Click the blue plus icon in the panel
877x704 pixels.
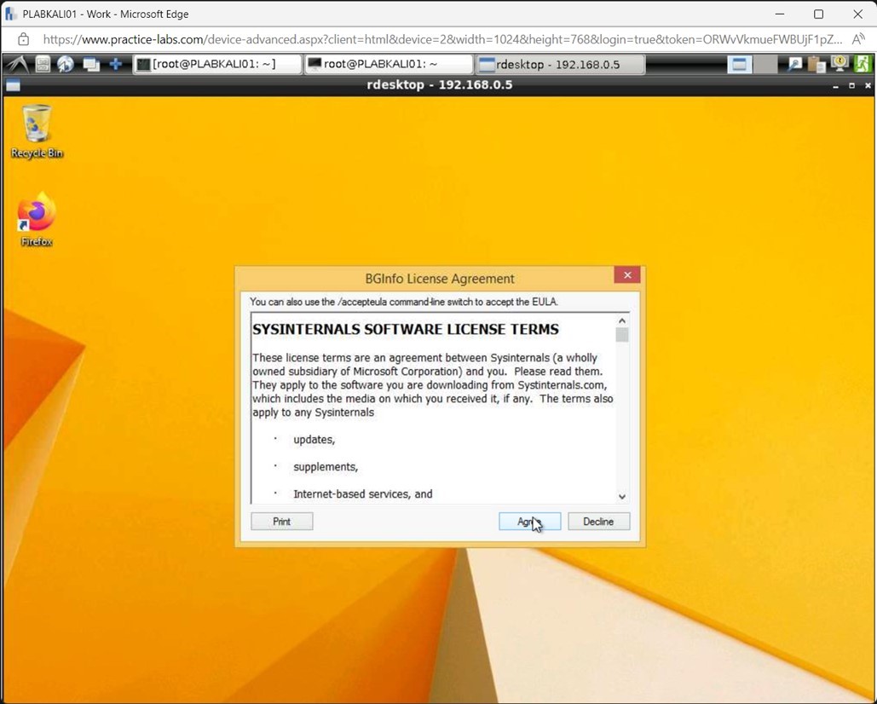[113, 64]
